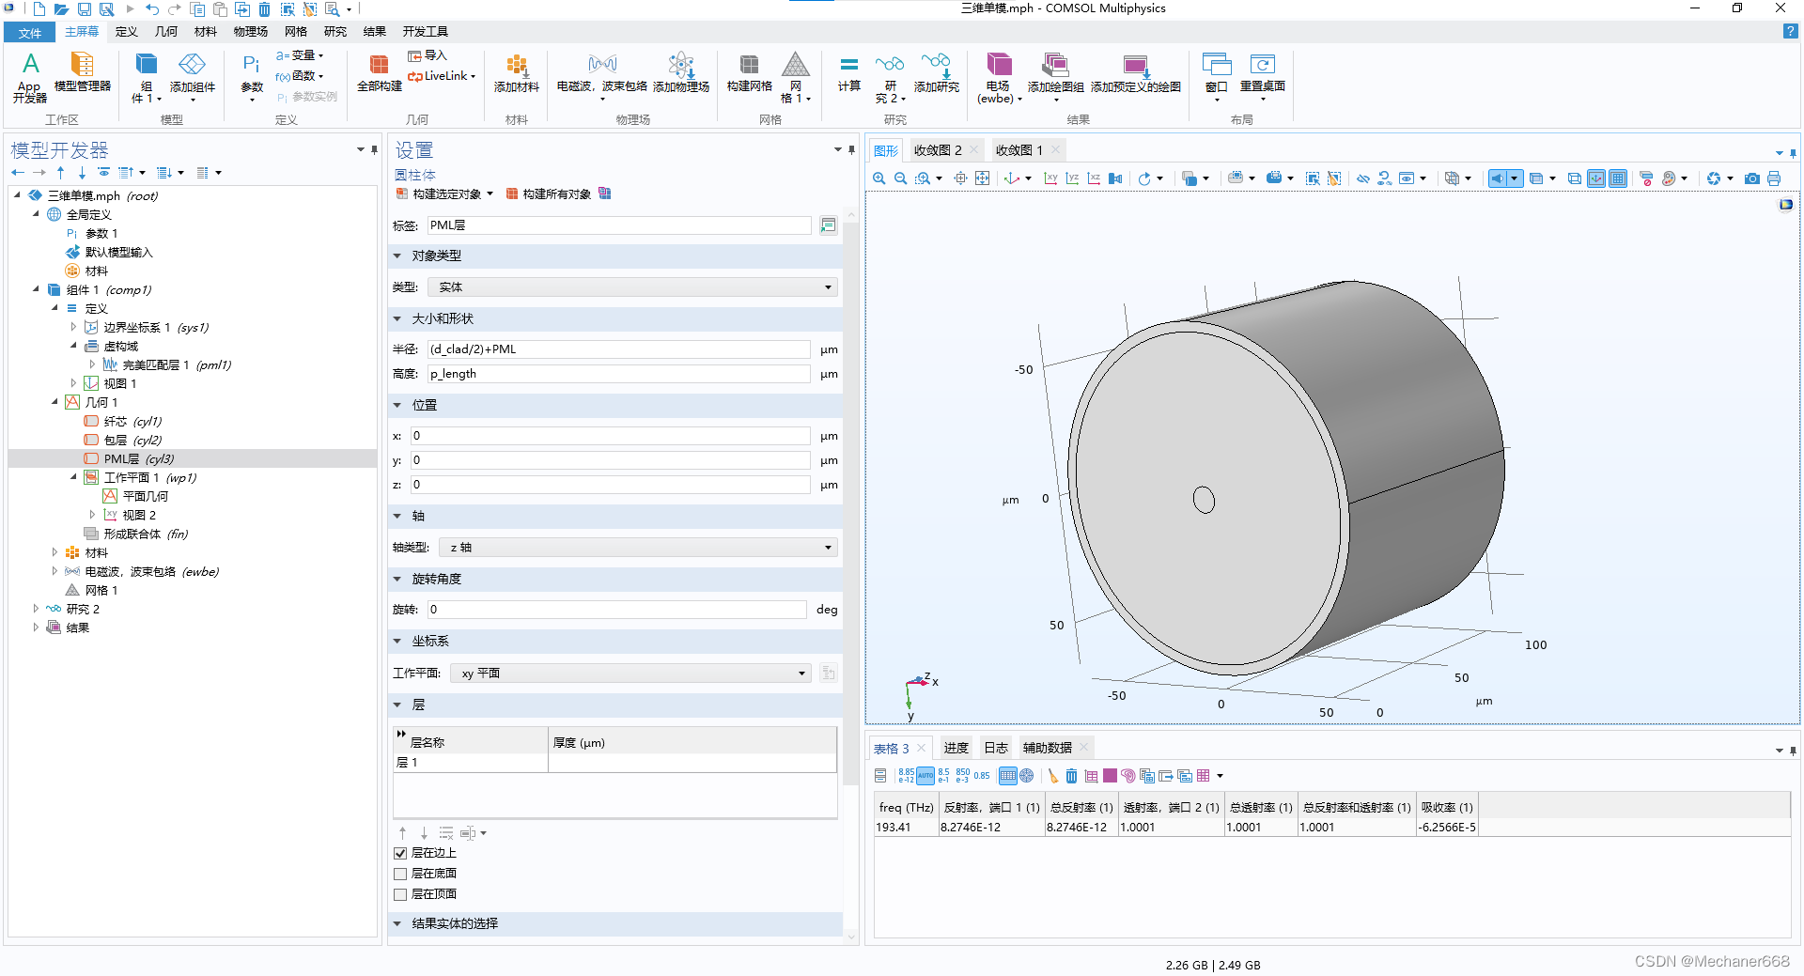Toggle AUTO number format in table toolbar
Viewport: 1804px width, 976px height.
tap(925, 776)
